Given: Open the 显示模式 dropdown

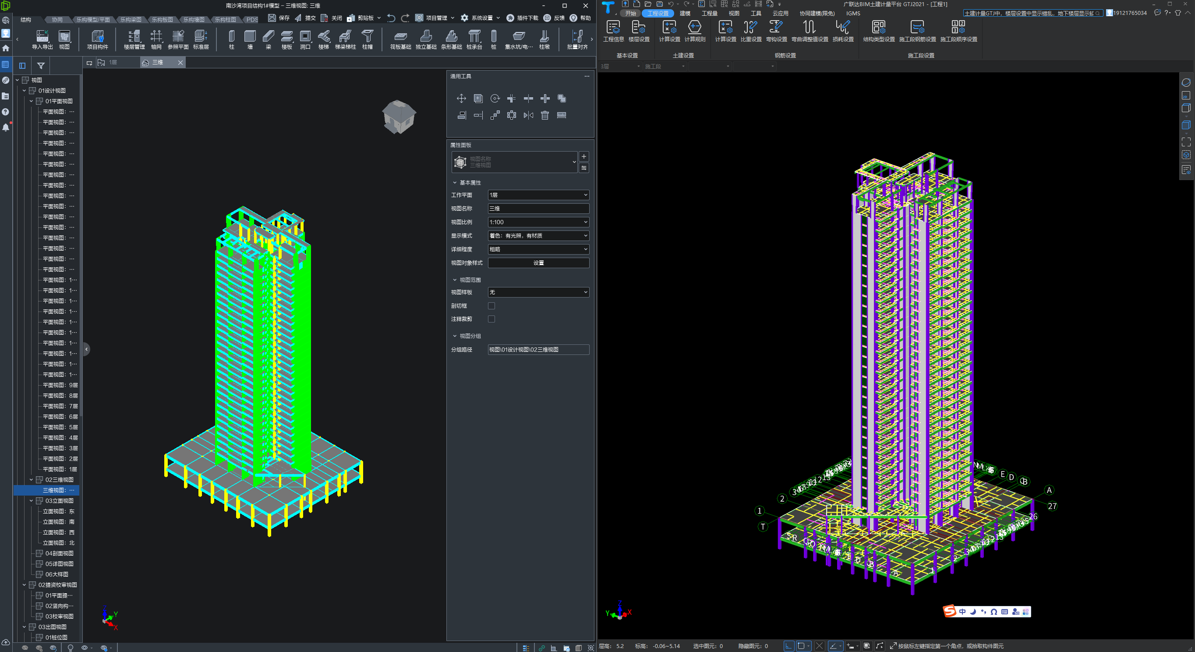Looking at the screenshot, I should coord(538,235).
